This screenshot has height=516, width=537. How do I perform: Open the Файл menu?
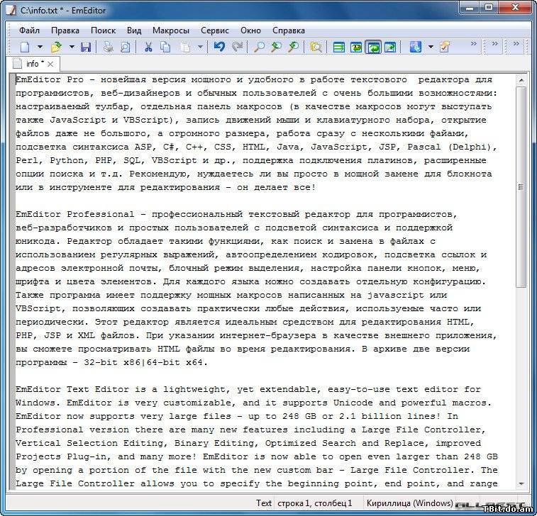[x=29, y=30]
